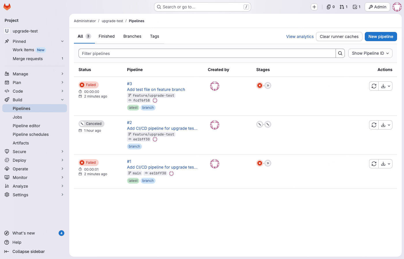Open the Show Pipeline ID dropdown
This screenshot has height=259, width=404.
pos(370,53)
